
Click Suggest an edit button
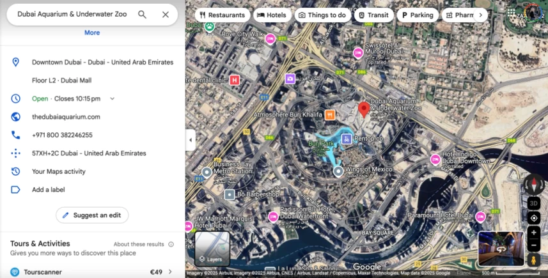pyautogui.click(x=92, y=215)
